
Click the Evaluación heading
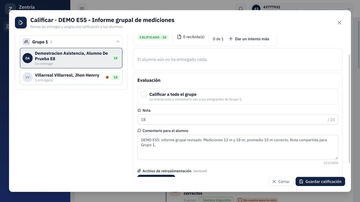tap(149, 80)
